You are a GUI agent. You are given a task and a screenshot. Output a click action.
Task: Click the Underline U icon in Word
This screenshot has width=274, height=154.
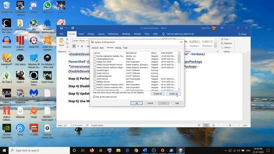pyautogui.click(x=82, y=46)
